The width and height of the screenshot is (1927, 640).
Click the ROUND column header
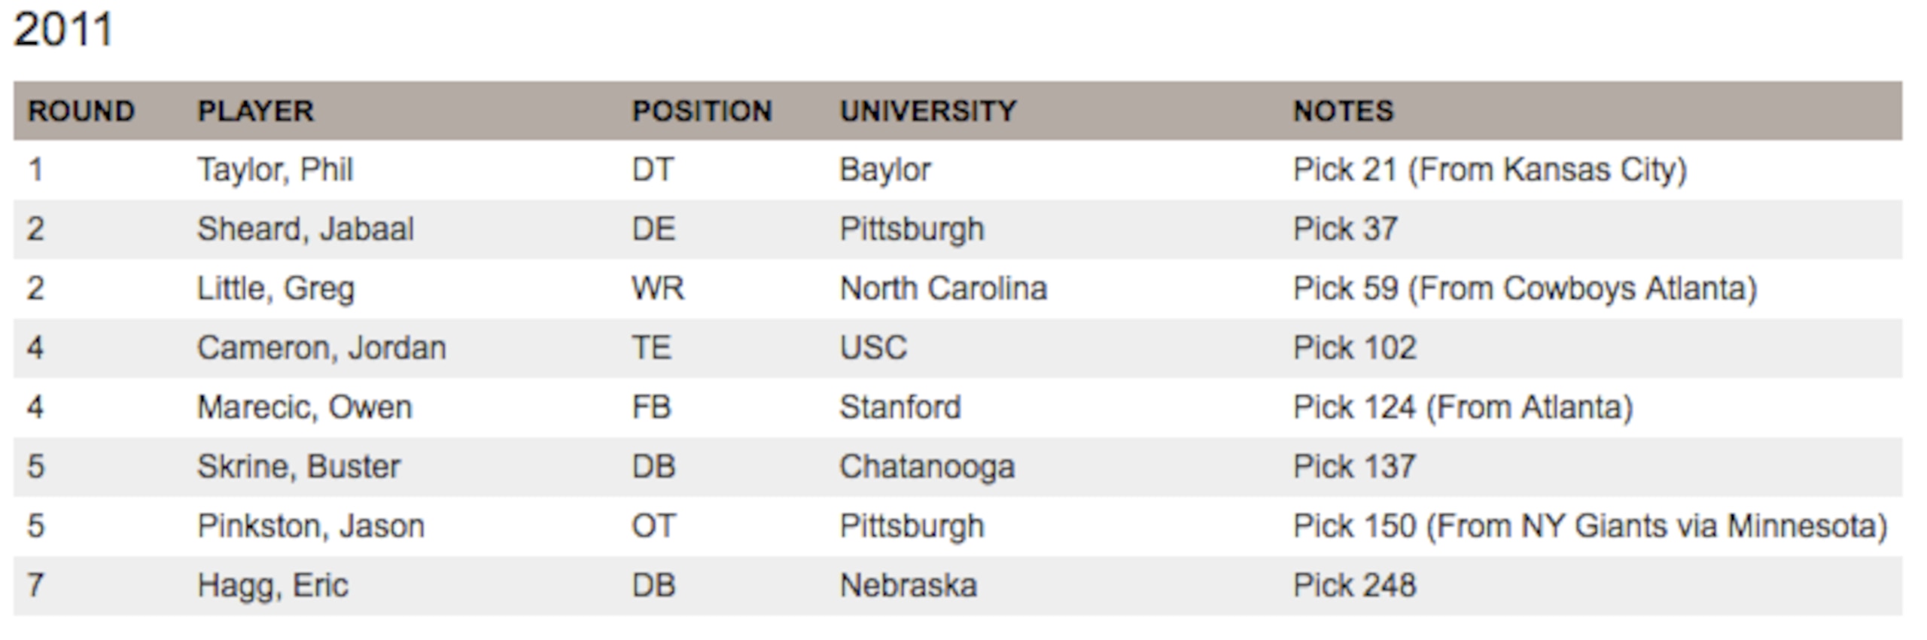click(x=81, y=111)
